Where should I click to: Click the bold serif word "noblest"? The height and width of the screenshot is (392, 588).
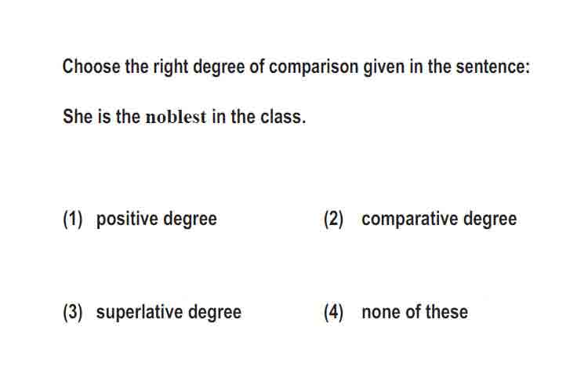point(176,117)
